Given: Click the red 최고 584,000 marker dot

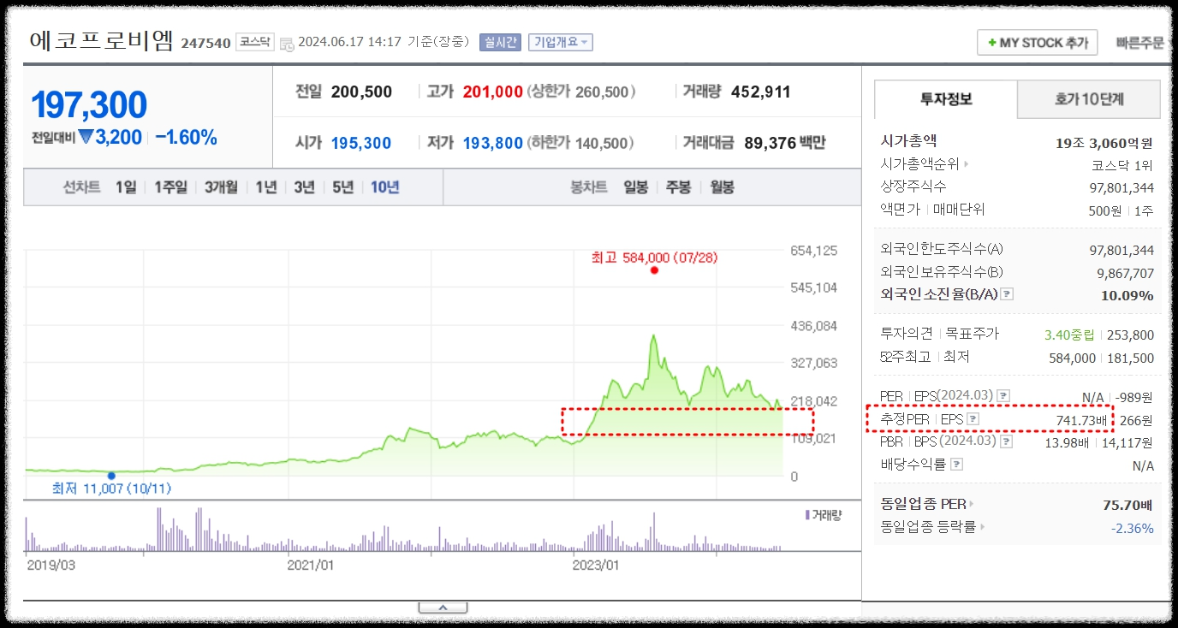Looking at the screenshot, I should pyautogui.click(x=654, y=270).
